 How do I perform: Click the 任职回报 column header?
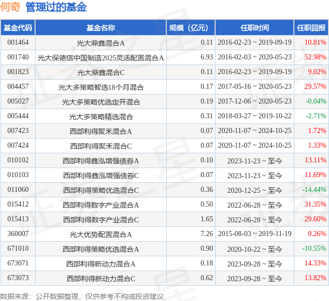coord(311,28)
